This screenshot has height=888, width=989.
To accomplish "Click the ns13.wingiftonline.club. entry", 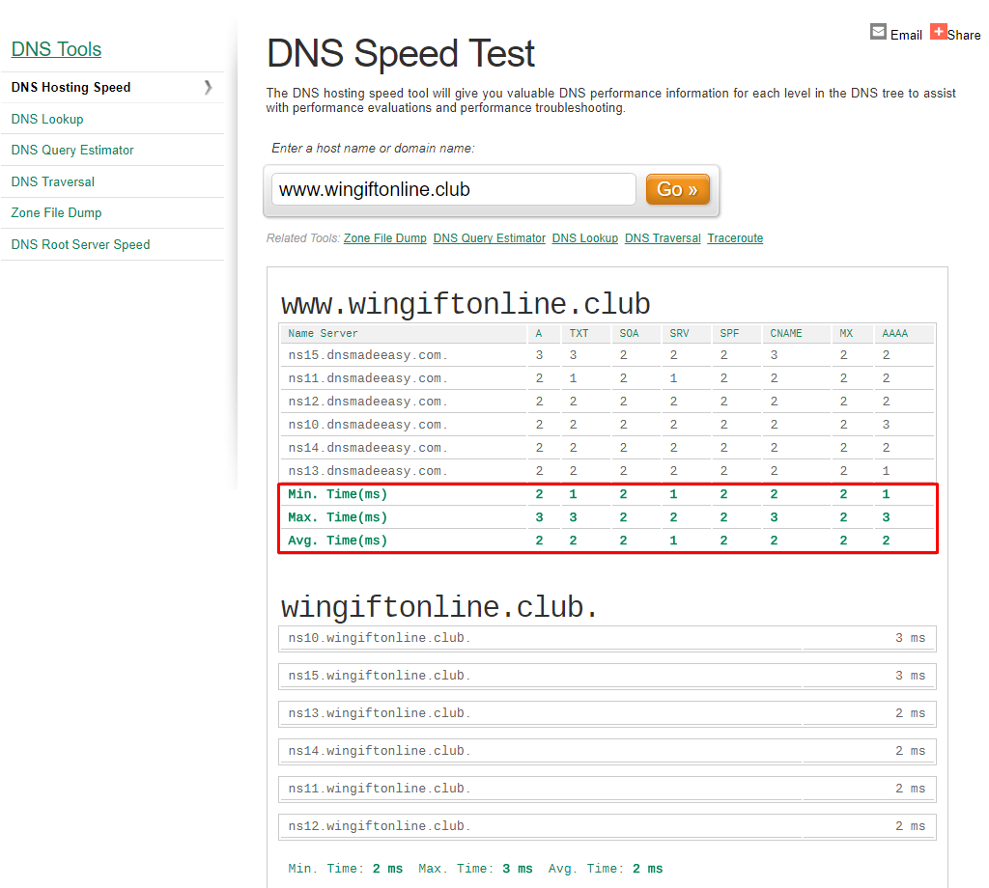I will coord(607,713).
